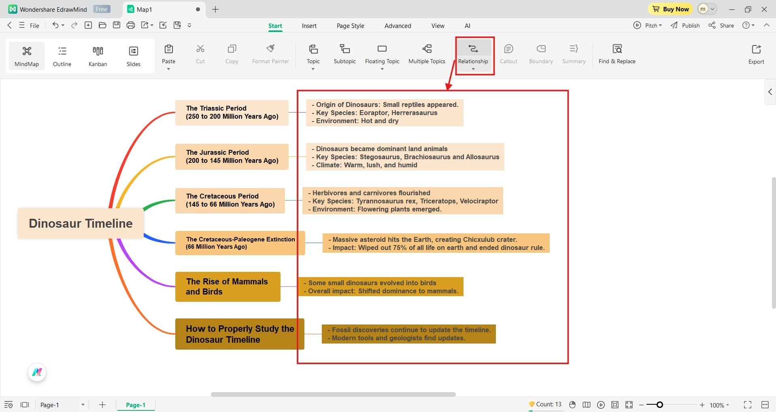776x412 pixels.
Task: Click the Buy Now button
Action: click(670, 9)
